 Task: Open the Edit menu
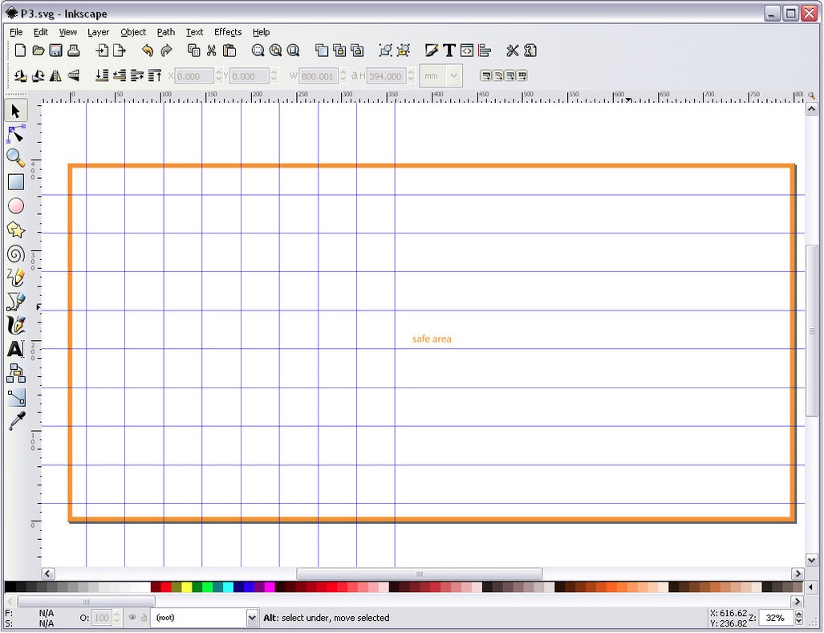click(x=40, y=32)
